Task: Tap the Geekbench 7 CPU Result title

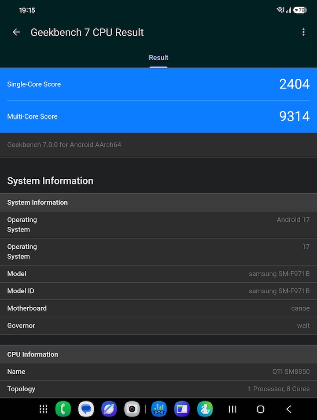Action: tap(87, 33)
